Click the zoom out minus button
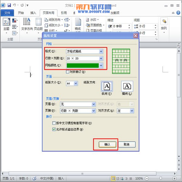182x182 pixels. (x=147, y=178)
